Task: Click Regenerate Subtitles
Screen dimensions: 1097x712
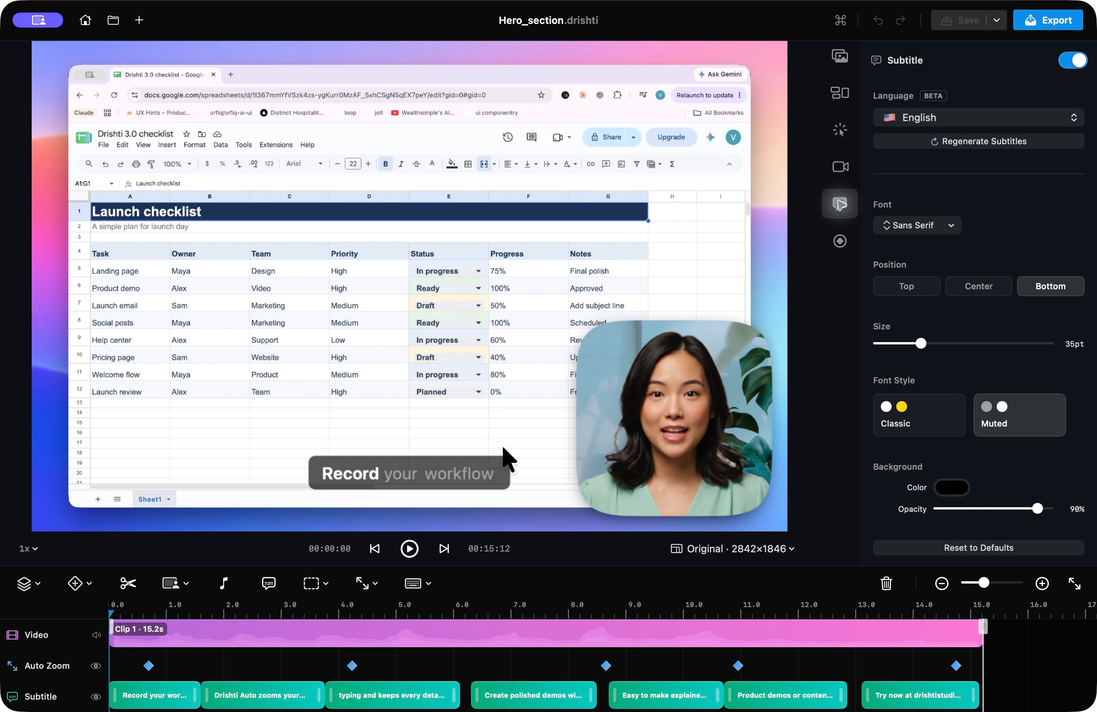Action: 978,141
